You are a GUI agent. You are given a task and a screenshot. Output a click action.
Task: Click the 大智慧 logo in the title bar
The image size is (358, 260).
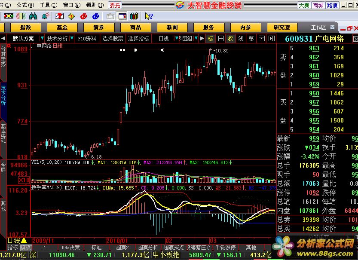pyautogui.click(x=180, y=5)
